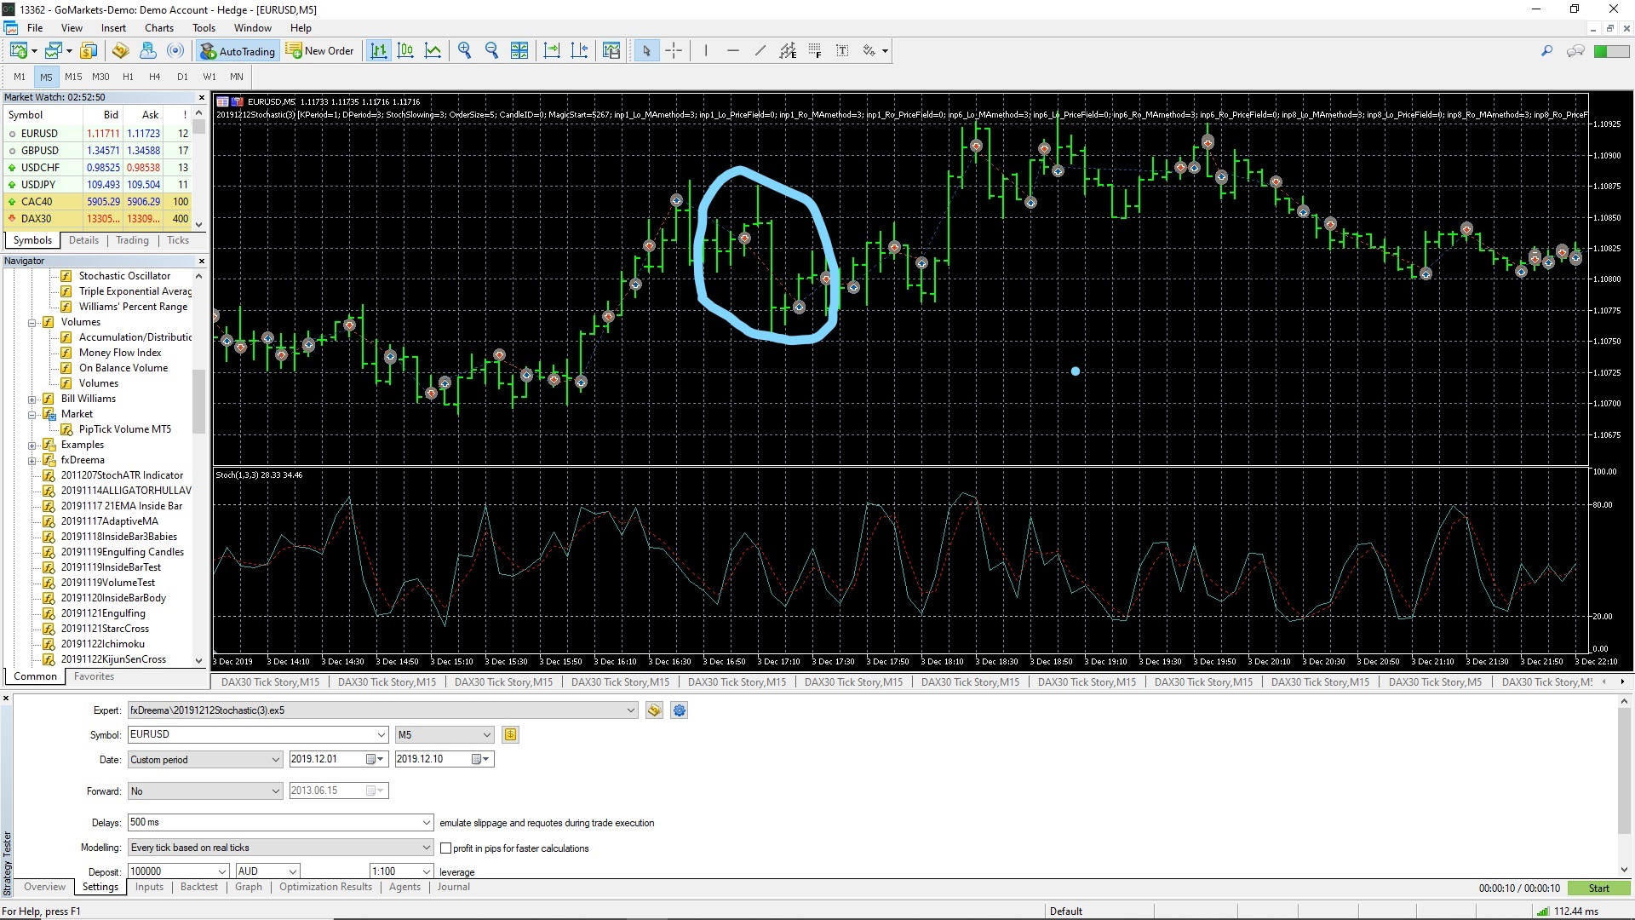Expand the Bill Williams tree node
The image size is (1635, 920).
tap(32, 400)
